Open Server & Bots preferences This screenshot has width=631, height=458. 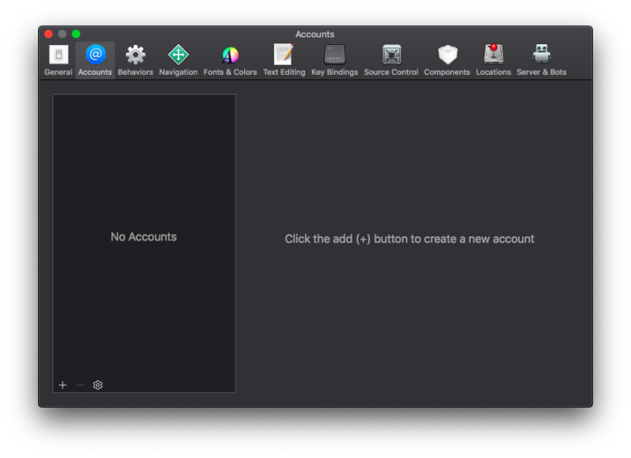[x=542, y=60]
